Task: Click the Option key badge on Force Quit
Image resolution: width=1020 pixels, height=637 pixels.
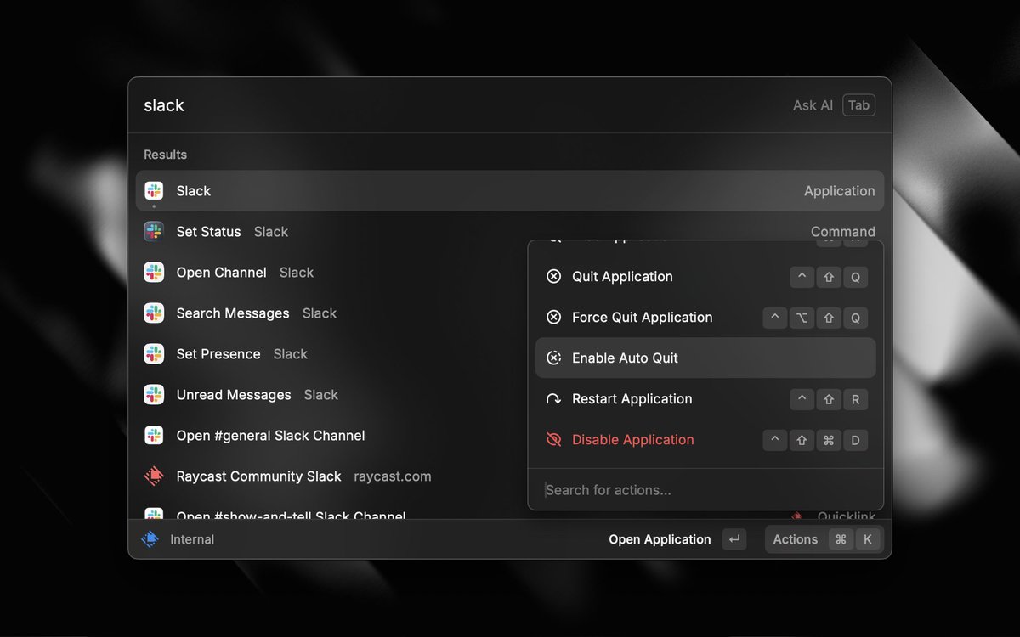Action: point(802,318)
